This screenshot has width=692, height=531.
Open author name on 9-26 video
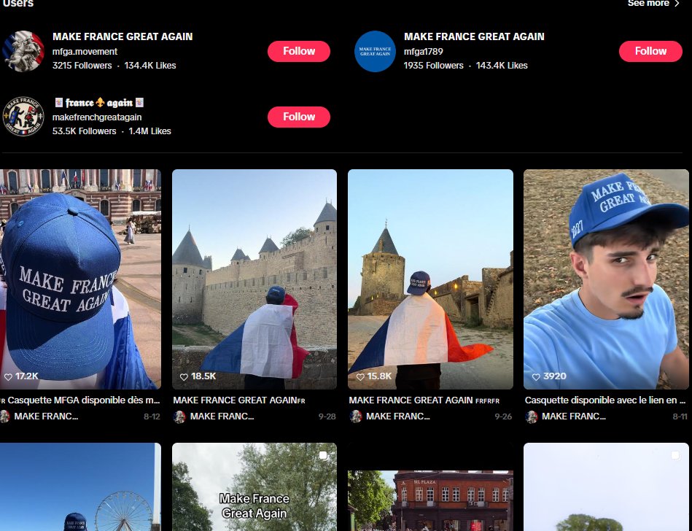coord(398,416)
